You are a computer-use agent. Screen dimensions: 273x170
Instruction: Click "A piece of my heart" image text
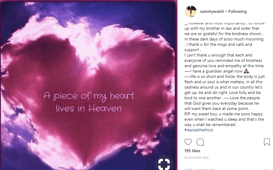click(89, 96)
